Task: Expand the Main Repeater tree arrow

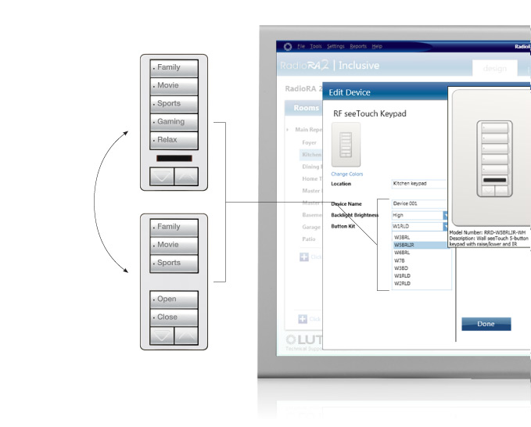Action: [288, 130]
